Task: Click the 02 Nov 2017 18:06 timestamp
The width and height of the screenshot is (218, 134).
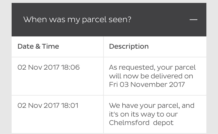Action: click(x=49, y=67)
